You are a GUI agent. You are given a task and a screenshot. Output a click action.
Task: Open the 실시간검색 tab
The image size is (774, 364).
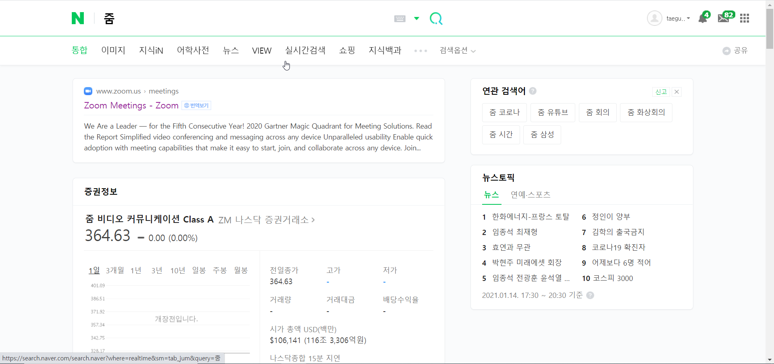(305, 50)
